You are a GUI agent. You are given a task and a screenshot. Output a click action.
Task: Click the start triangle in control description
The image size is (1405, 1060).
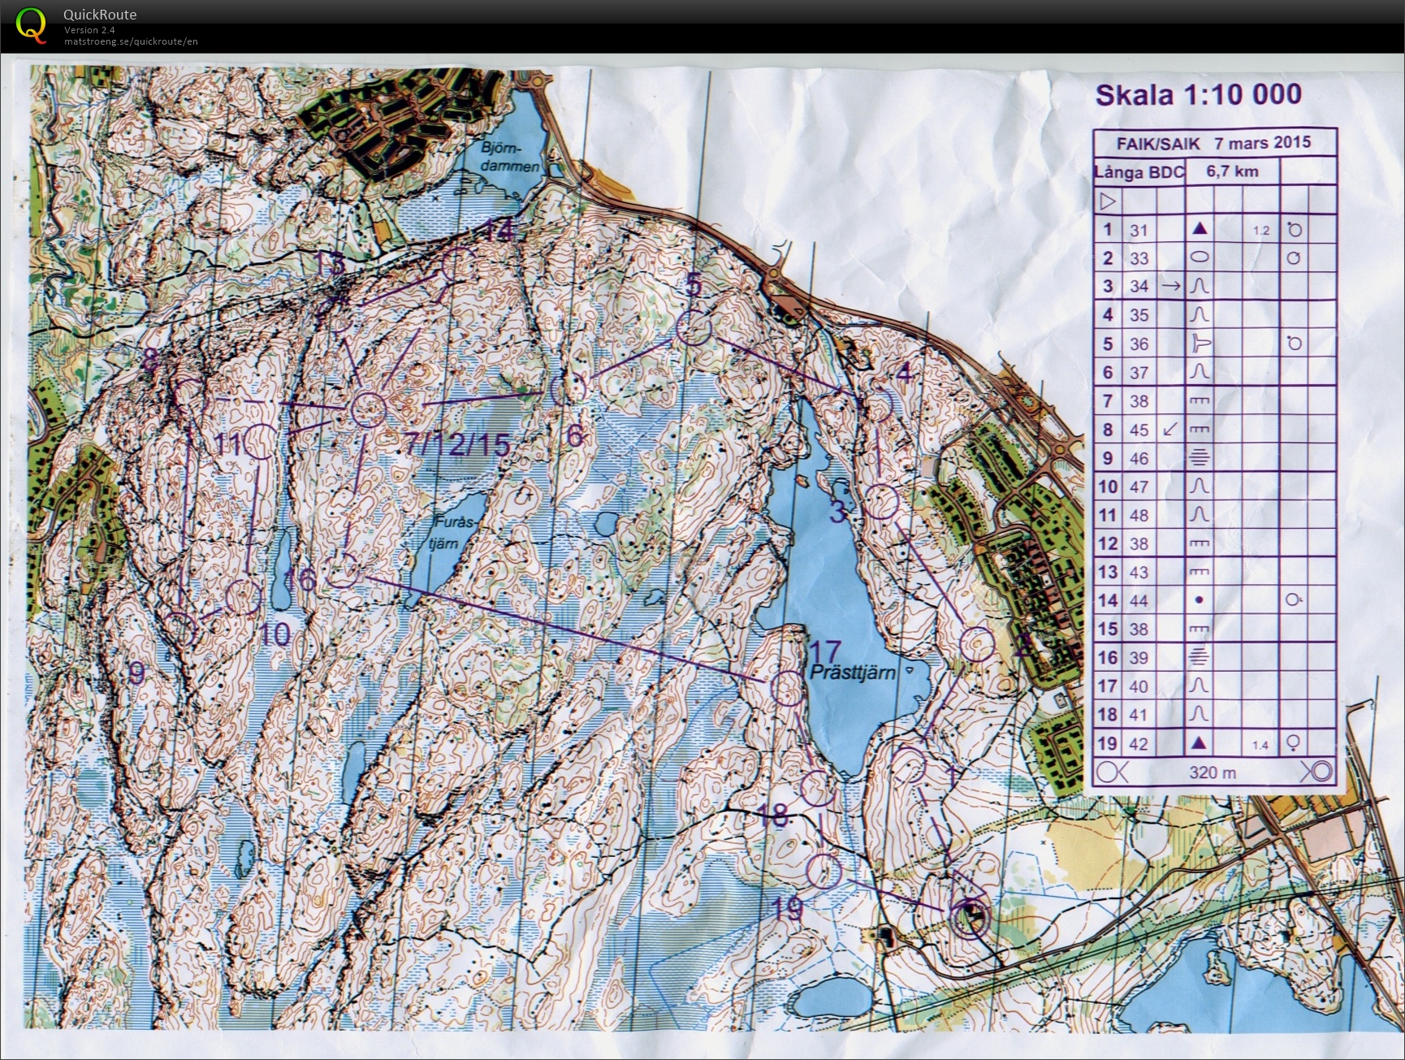click(1107, 201)
